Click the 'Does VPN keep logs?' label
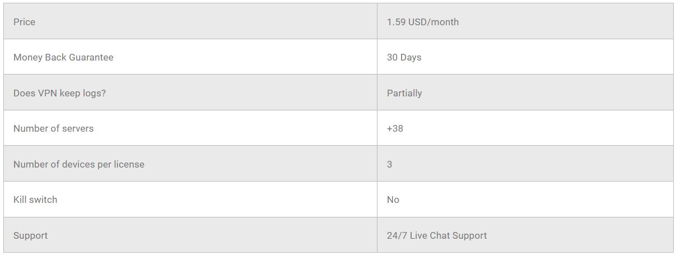The height and width of the screenshot is (255, 676). tap(59, 93)
